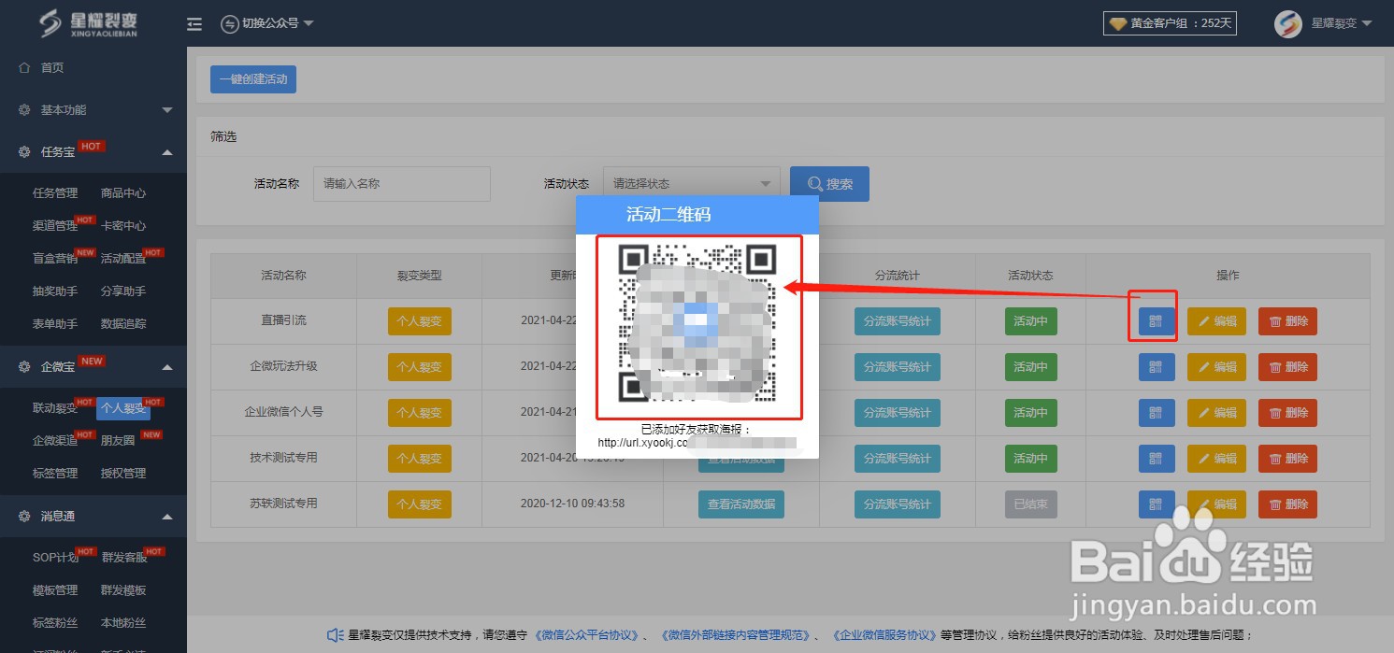Delete the 苏轶测试专用 activity

click(x=1287, y=504)
